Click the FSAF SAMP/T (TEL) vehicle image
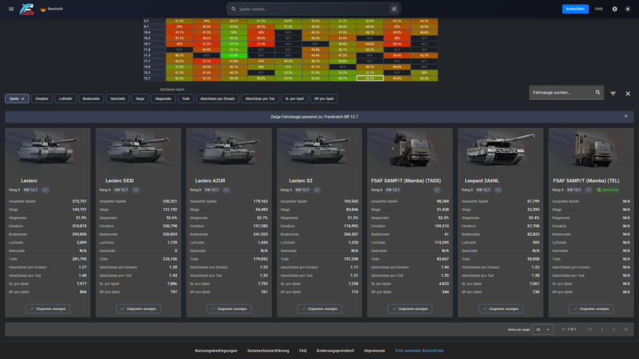 click(x=591, y=149)
